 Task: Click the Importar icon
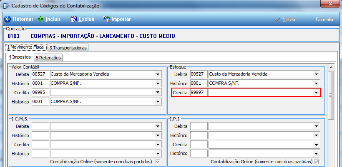pyautogui.click(x=106, y=19)
